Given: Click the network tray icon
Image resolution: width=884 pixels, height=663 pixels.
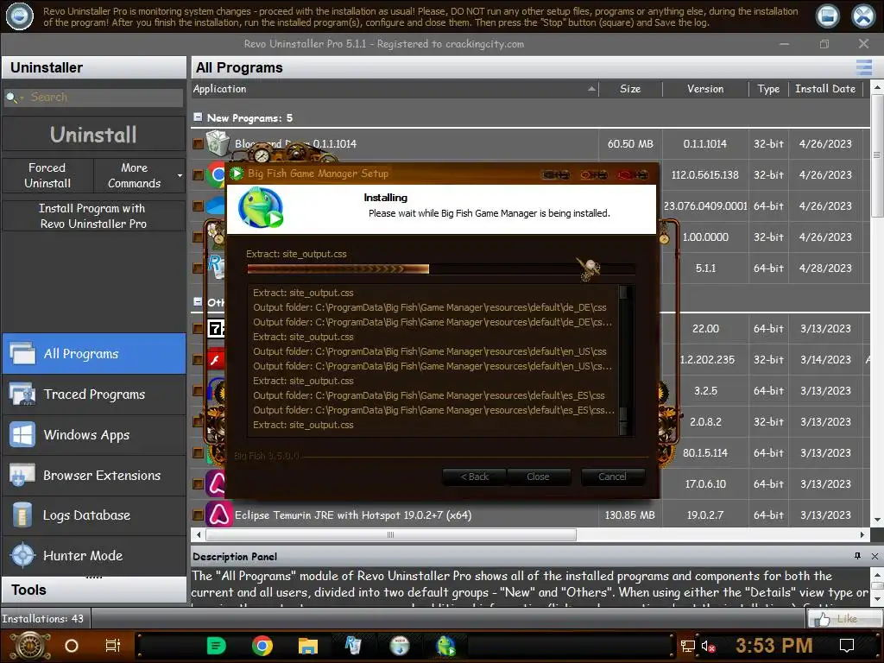Looking at the screenshot, I should point(687,646).
